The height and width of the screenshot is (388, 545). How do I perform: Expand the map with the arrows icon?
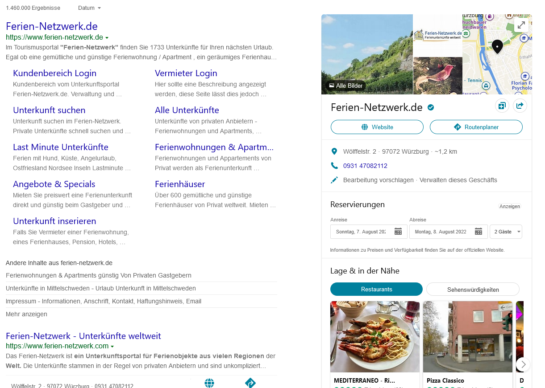521,25
